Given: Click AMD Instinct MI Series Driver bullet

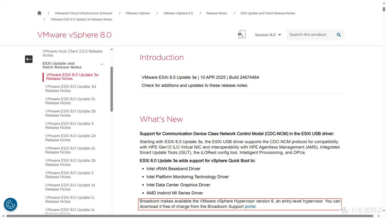Looking at the screenshot, I should 174,193.
